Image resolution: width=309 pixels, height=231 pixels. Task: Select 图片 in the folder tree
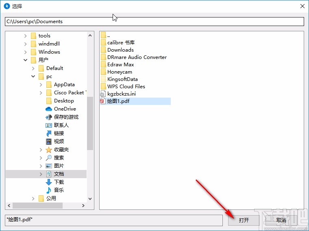click(59, 166)
